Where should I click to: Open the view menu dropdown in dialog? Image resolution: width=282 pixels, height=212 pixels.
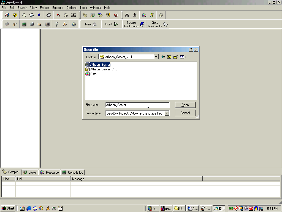tap(183, 57)
